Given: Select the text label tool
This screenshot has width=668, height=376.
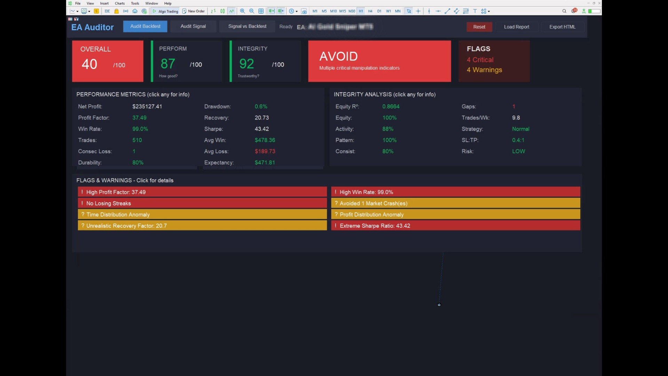Looking at the screenshot, I should [x=475, y=11].
